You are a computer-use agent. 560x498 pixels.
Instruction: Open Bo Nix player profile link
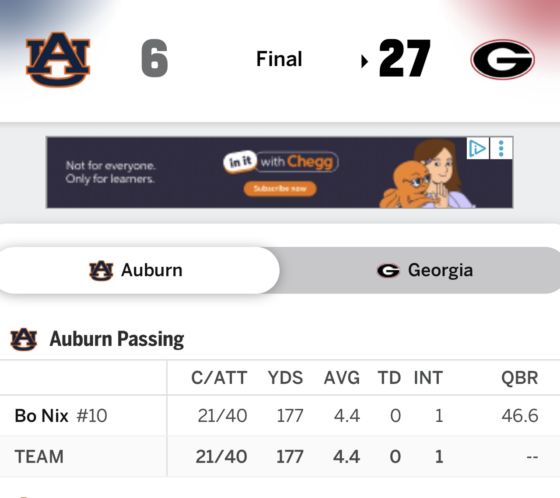[x=42, y=415]
